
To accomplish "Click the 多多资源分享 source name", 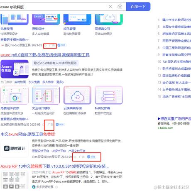I will coord(45,187).
